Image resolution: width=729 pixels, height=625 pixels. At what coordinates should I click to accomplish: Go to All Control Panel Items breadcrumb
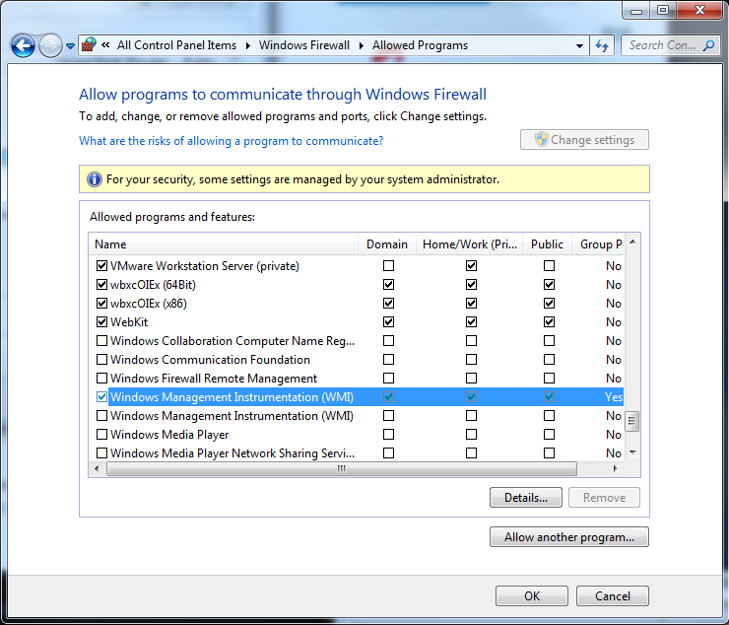pyautogui.click(x=176, y=45)
